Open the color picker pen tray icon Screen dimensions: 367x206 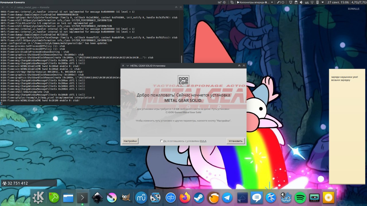pos(278,2)
